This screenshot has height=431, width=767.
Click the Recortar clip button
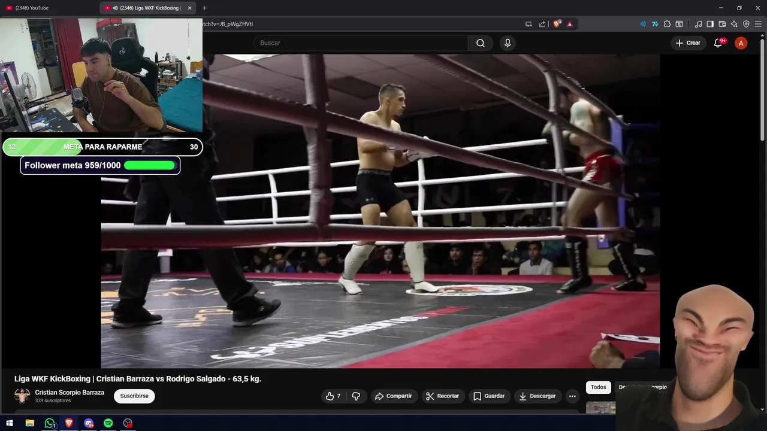442,396
